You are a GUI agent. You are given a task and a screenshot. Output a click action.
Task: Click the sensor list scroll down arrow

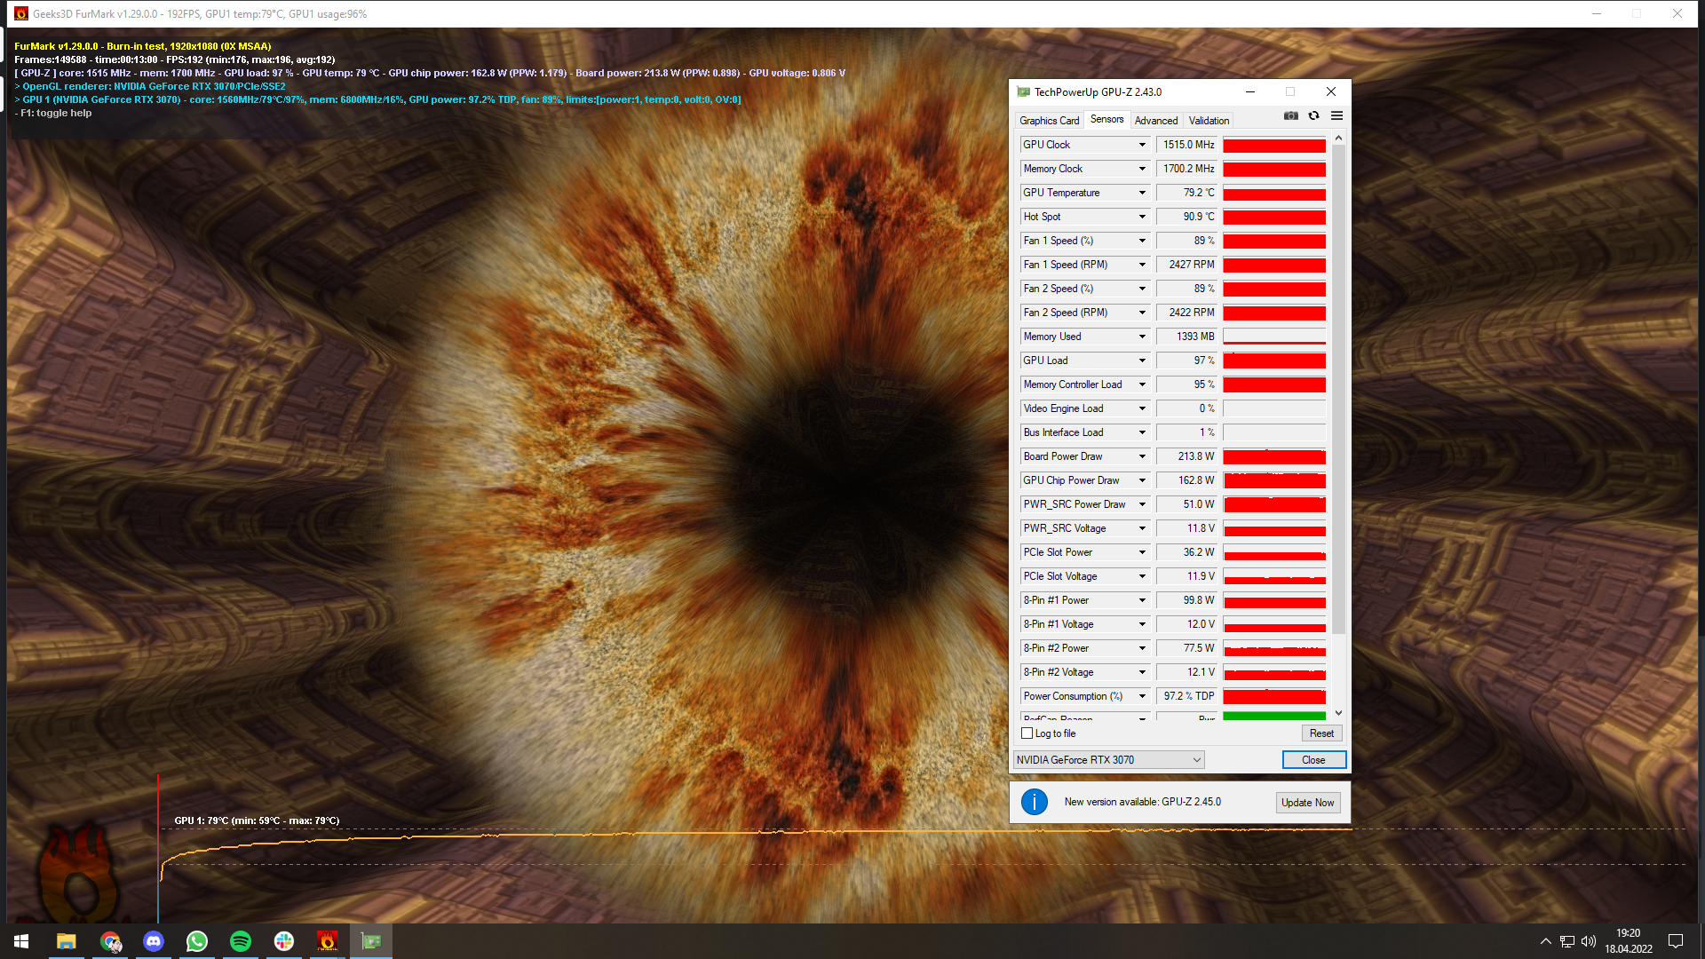pyautogui.click(x=1338, y=713)
